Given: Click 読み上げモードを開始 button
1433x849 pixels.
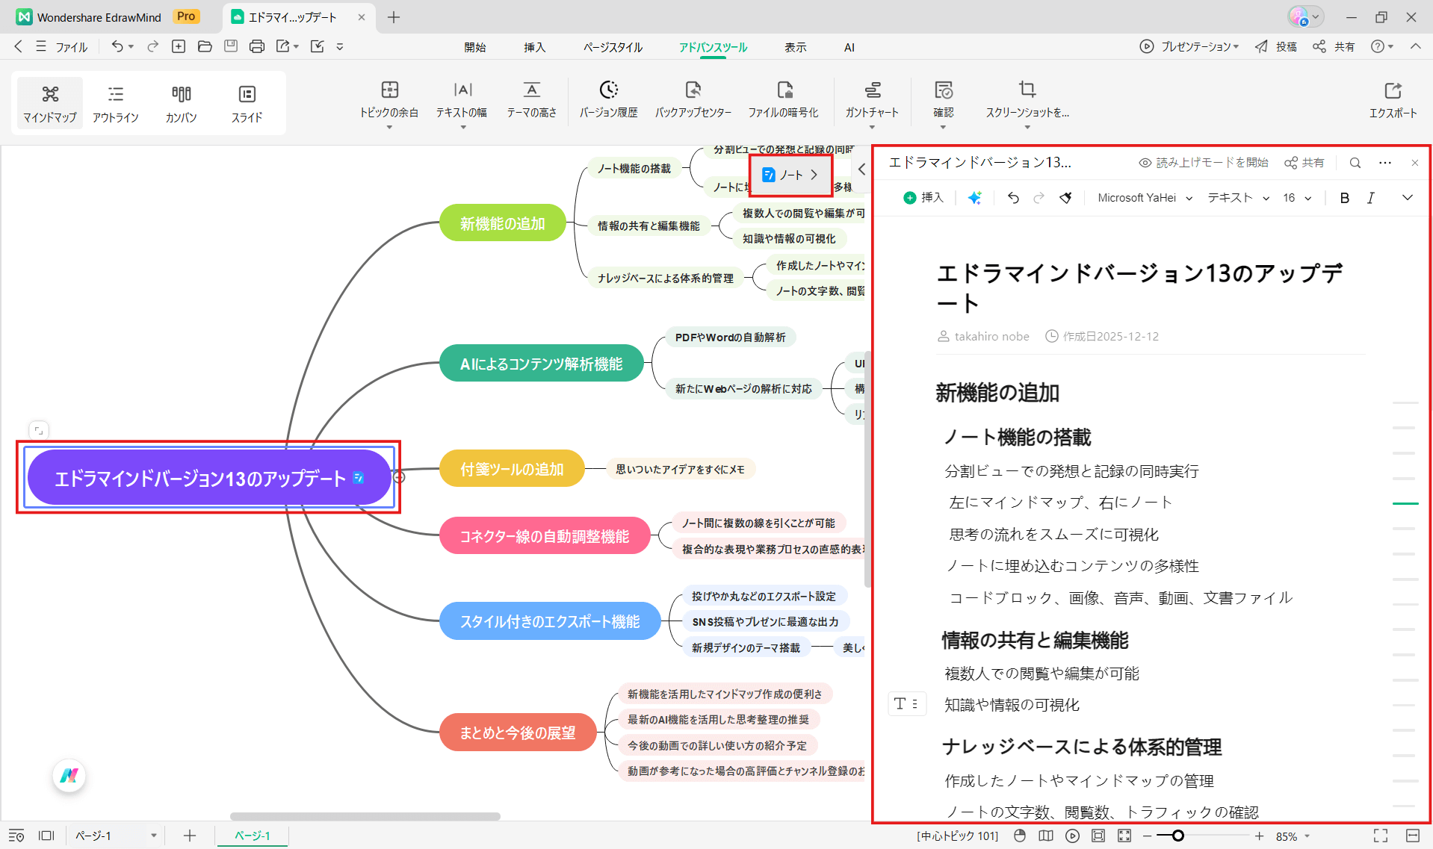Looking at the screenshot, I should point(1204,163).
